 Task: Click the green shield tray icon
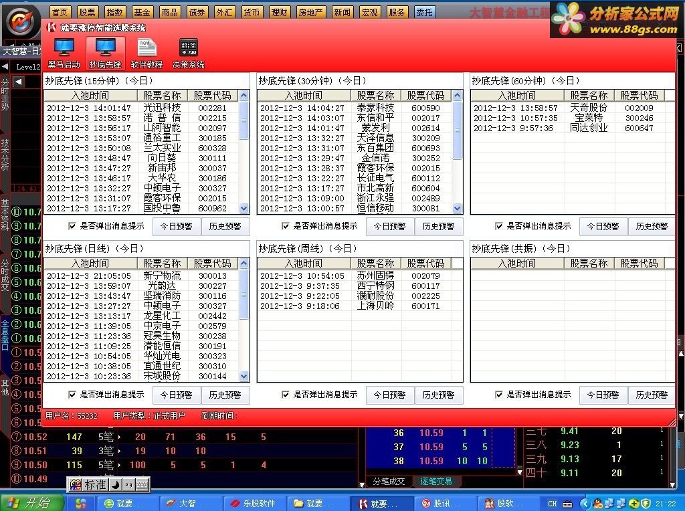click(x=646, y=504)
